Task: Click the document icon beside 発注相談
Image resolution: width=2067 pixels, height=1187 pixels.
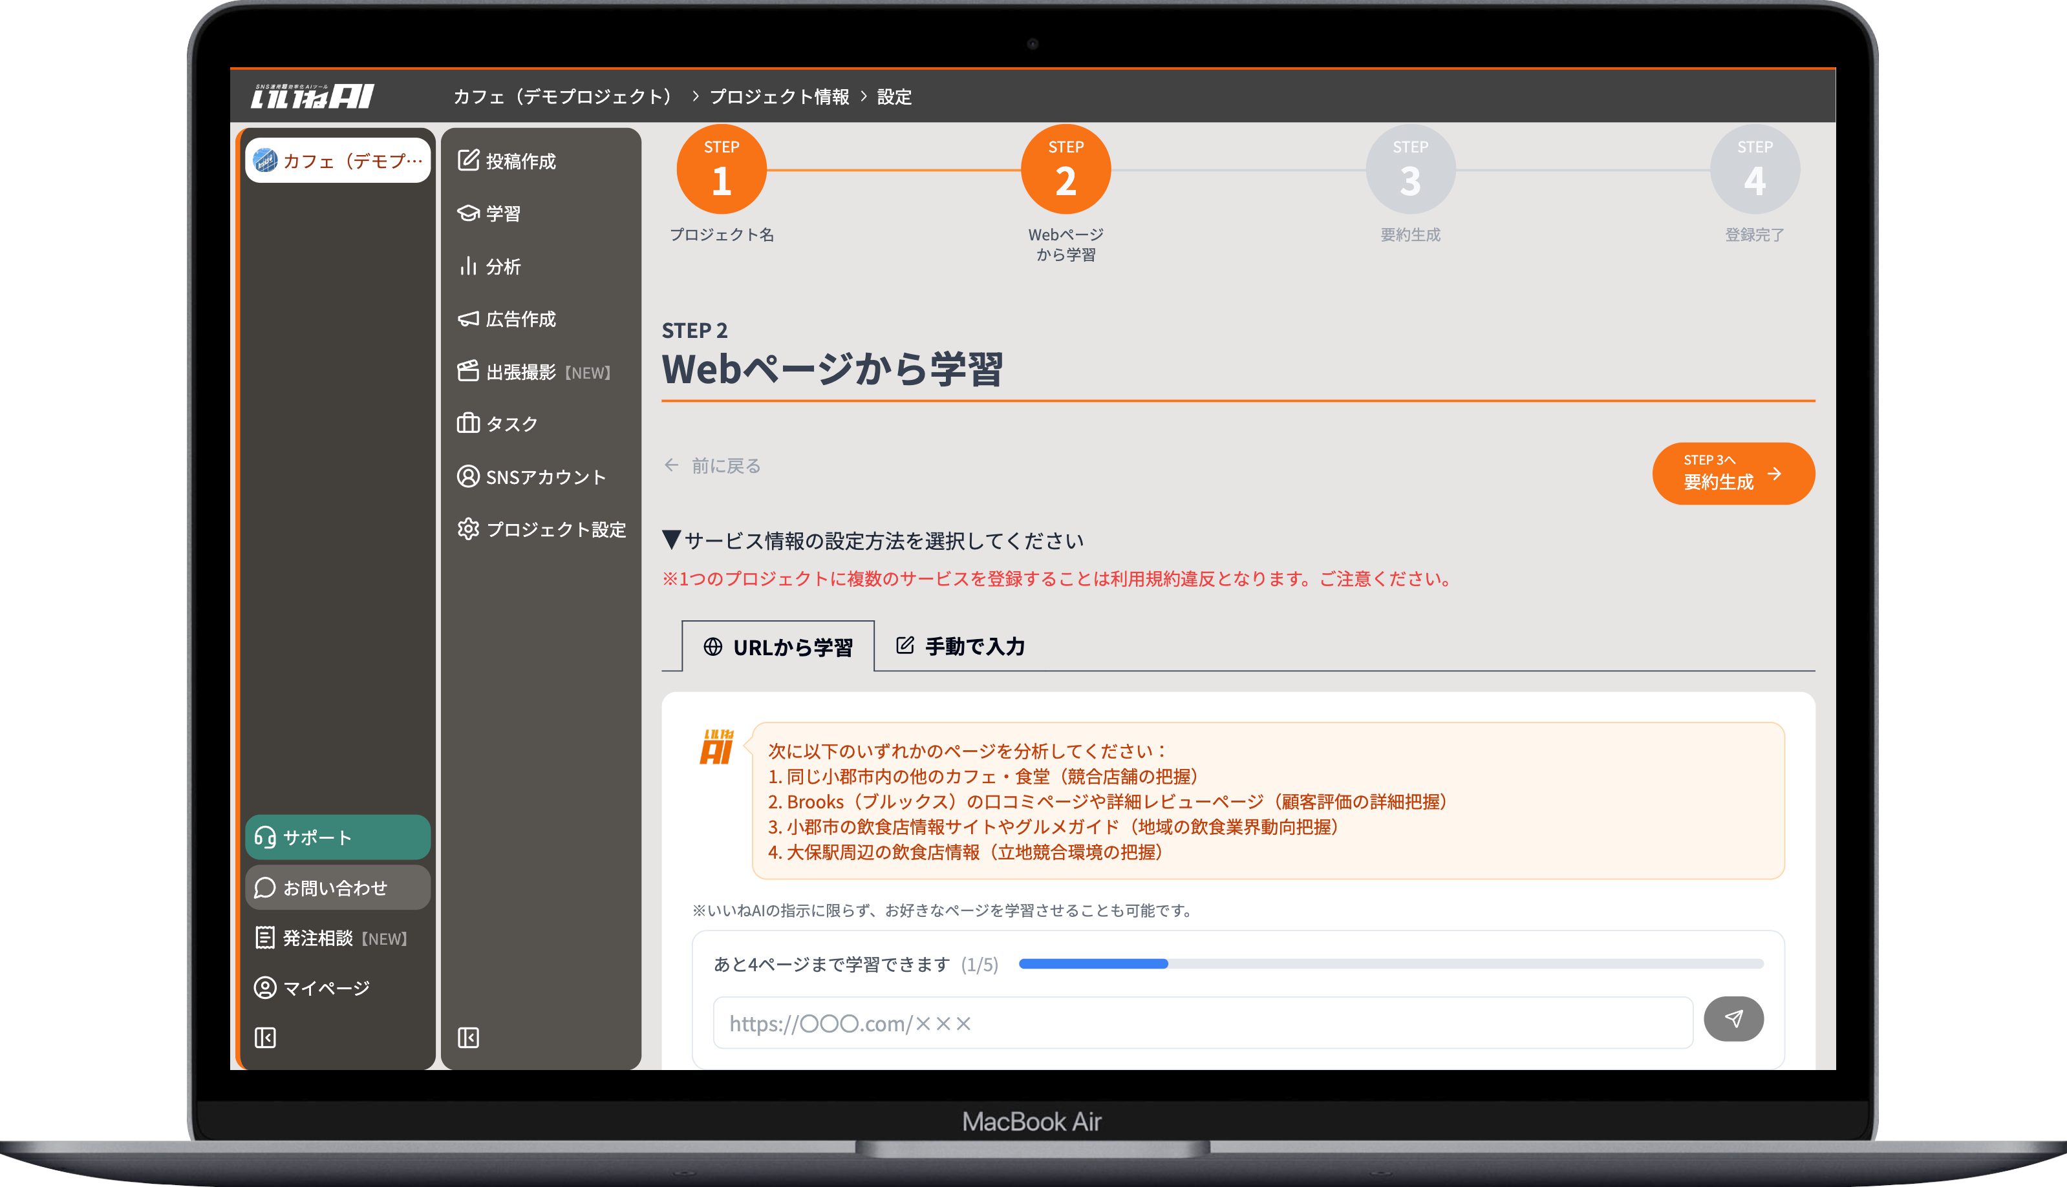Action: pyautogui.click(x=265, y=938)
